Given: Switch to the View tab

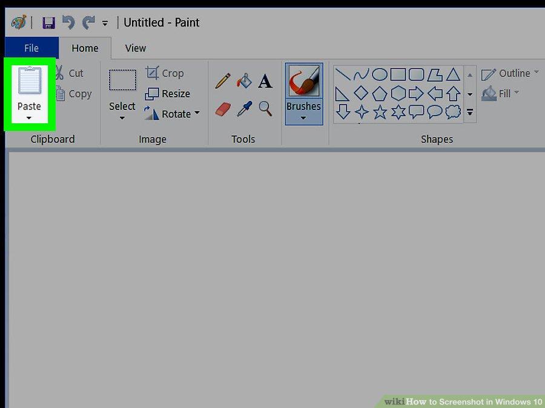Looking at the screenshot, I should click(136, 48).
